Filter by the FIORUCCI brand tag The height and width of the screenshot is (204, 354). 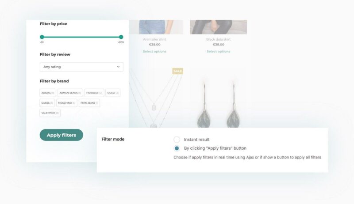[94, 93]
